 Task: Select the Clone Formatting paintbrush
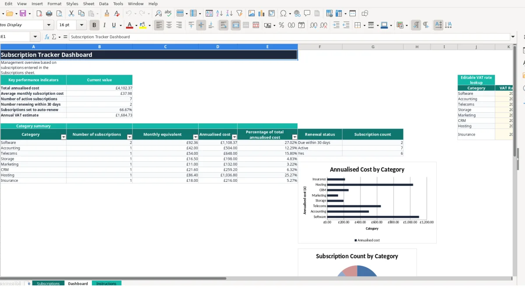[x=107, y=14]
